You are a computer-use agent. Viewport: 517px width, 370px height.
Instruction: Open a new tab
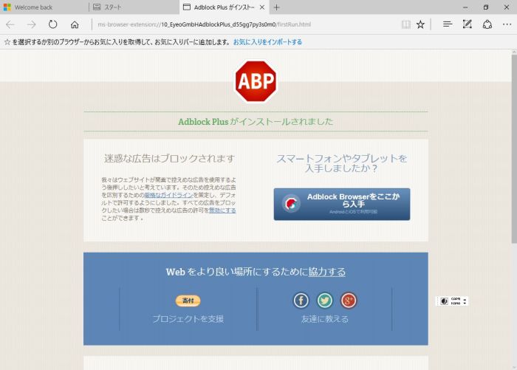277,7
